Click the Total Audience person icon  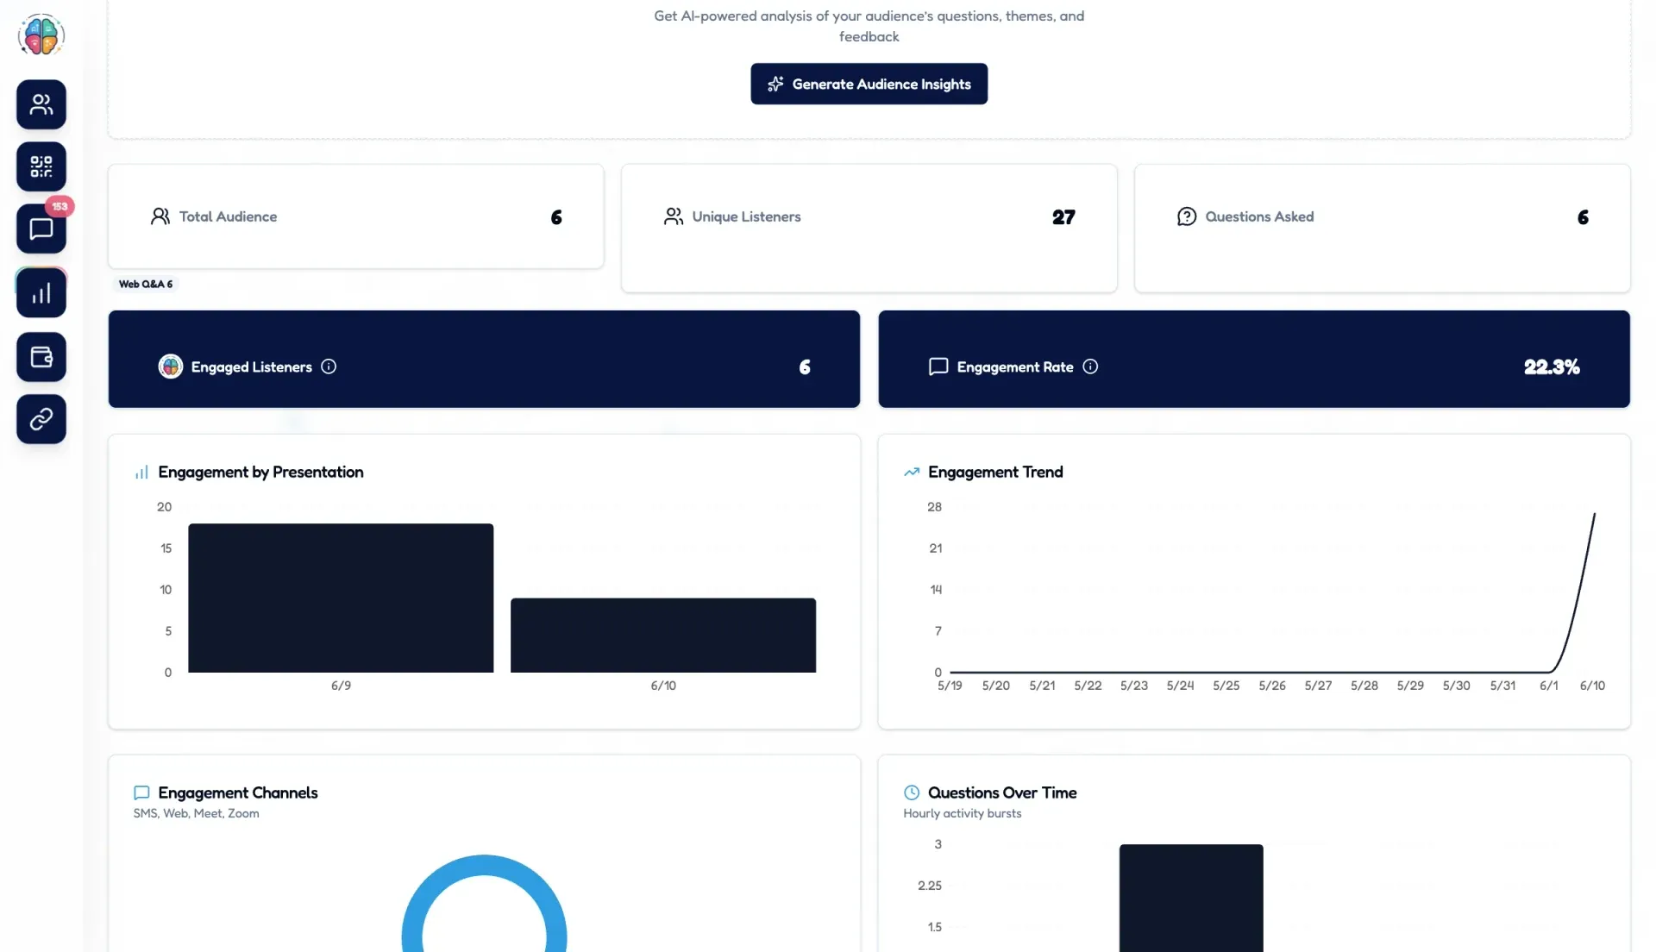click(160, 216)
